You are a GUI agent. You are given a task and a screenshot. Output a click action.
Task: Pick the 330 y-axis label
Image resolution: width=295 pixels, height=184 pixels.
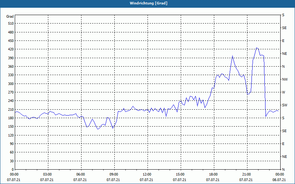[x=11, y=75]
